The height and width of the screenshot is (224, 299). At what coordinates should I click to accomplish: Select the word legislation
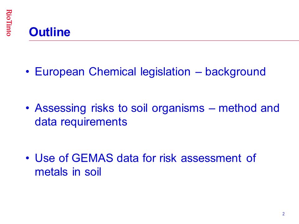point(165,72)
